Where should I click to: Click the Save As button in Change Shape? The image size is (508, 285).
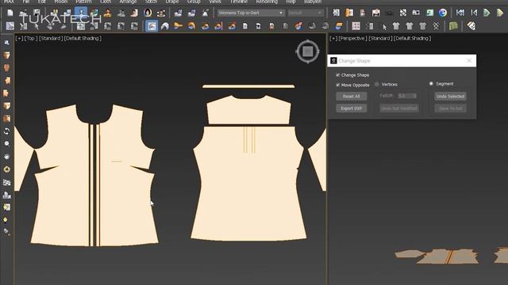pyautogui.click(x=450, y=108)
